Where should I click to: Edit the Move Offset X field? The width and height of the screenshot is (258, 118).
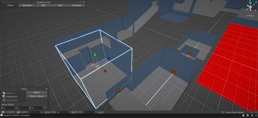tap(9, 108)
